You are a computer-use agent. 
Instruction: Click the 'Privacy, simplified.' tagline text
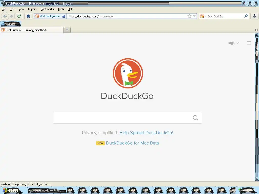tap(100, 133)
